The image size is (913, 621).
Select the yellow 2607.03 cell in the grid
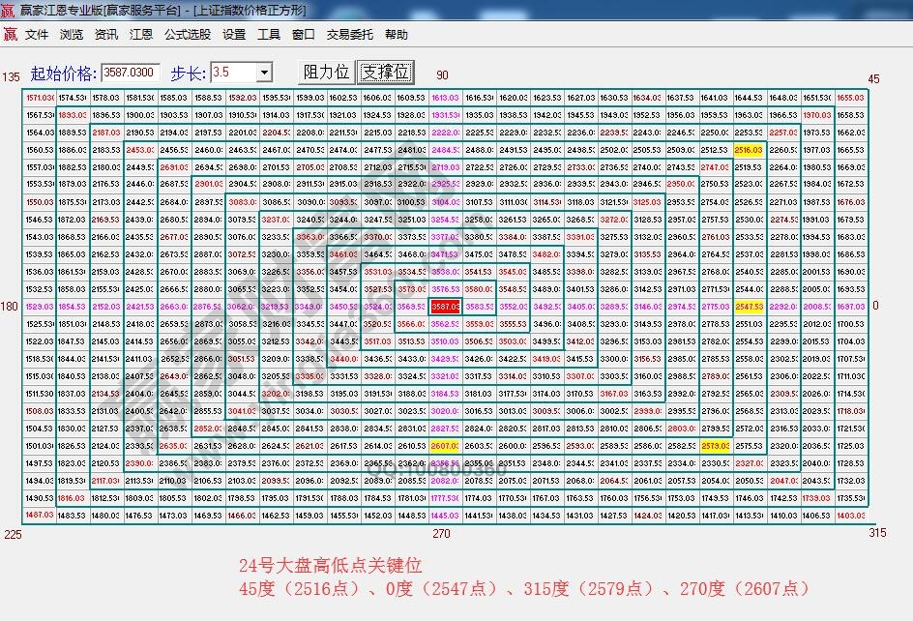(x=446, y=445)
